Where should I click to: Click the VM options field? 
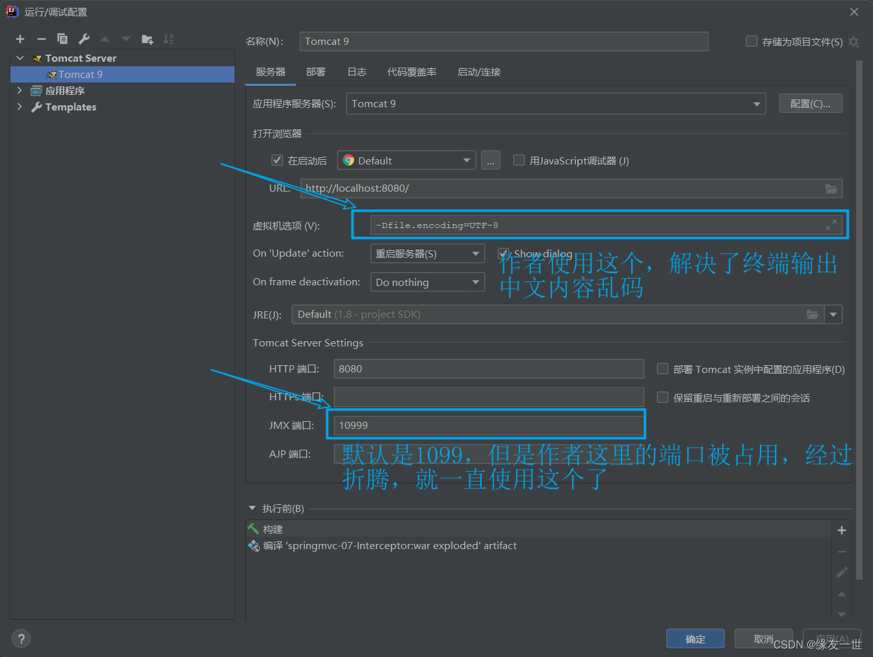pyautogui.click(x=606, y=225)
